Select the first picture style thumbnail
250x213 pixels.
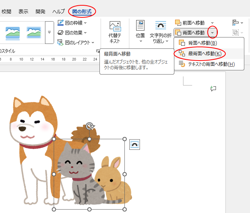coord(12,33)
